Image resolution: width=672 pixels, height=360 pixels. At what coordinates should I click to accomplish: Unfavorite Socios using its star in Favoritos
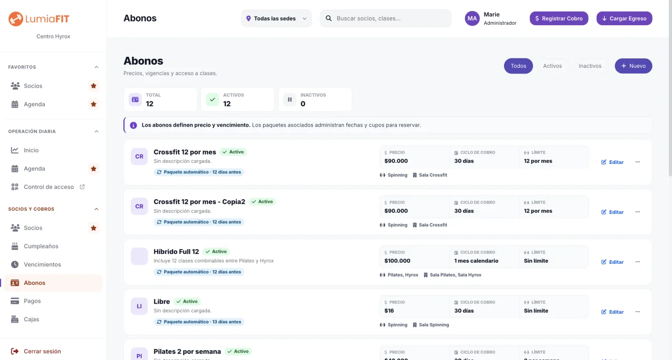(x=93, y=86)
